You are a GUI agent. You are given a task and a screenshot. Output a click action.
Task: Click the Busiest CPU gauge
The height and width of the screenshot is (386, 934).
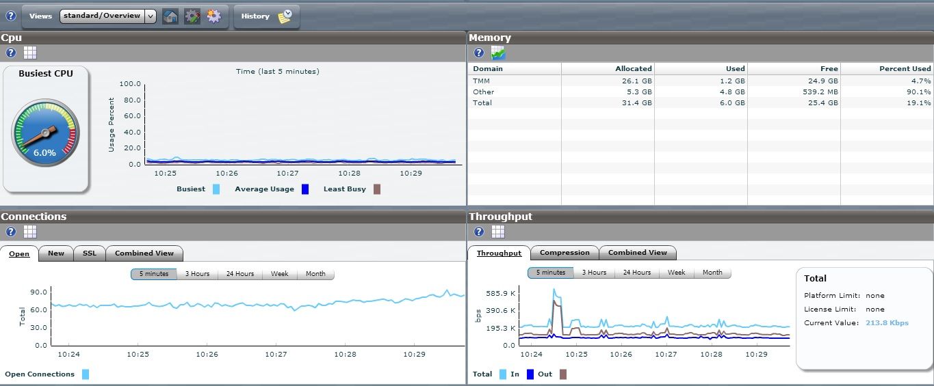45,133
